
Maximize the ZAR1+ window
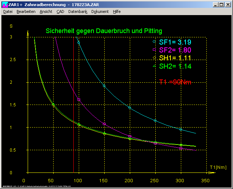tap(221, 5)
